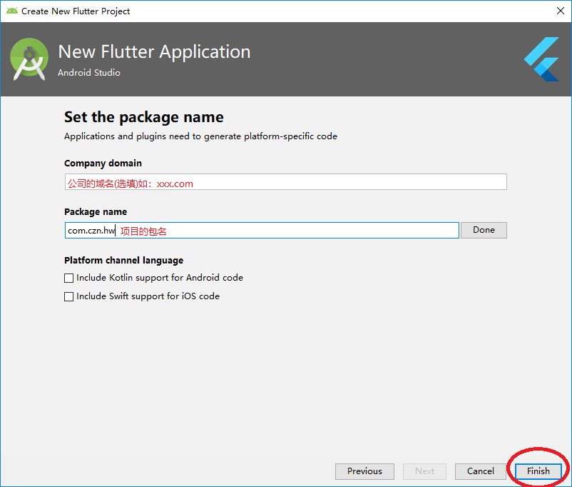Screen dimensions: 572x487
Task: Click the Cancel button
Action: pos(481,471)
